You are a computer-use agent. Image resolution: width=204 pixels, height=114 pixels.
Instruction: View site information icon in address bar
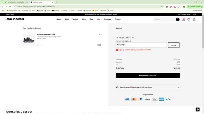tap(15, 7)
